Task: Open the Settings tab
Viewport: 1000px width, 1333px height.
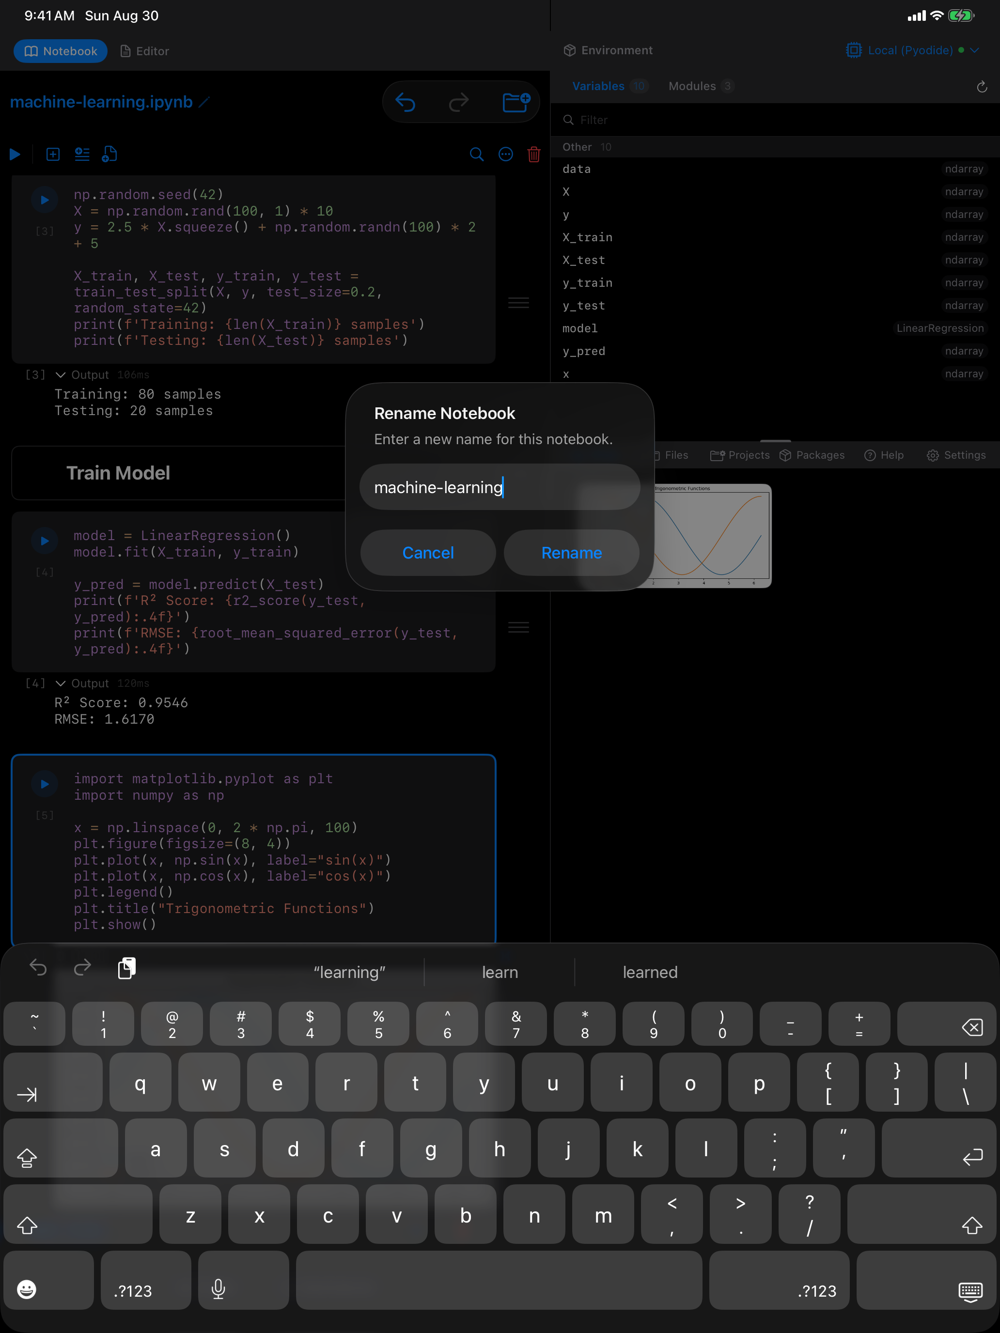Action: coord(956,456)
